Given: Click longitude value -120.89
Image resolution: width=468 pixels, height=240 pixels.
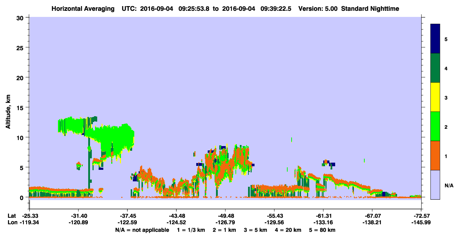Looking at the screenshot, I should tap(78, 223).
